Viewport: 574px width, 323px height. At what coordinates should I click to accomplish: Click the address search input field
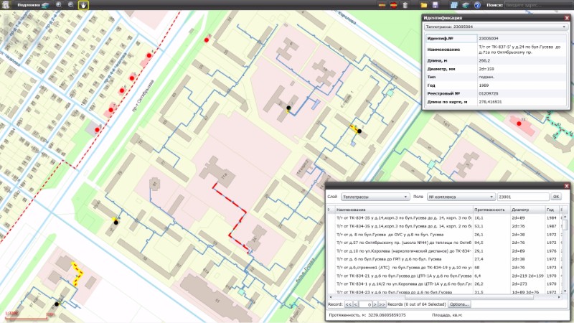(538, 5)
